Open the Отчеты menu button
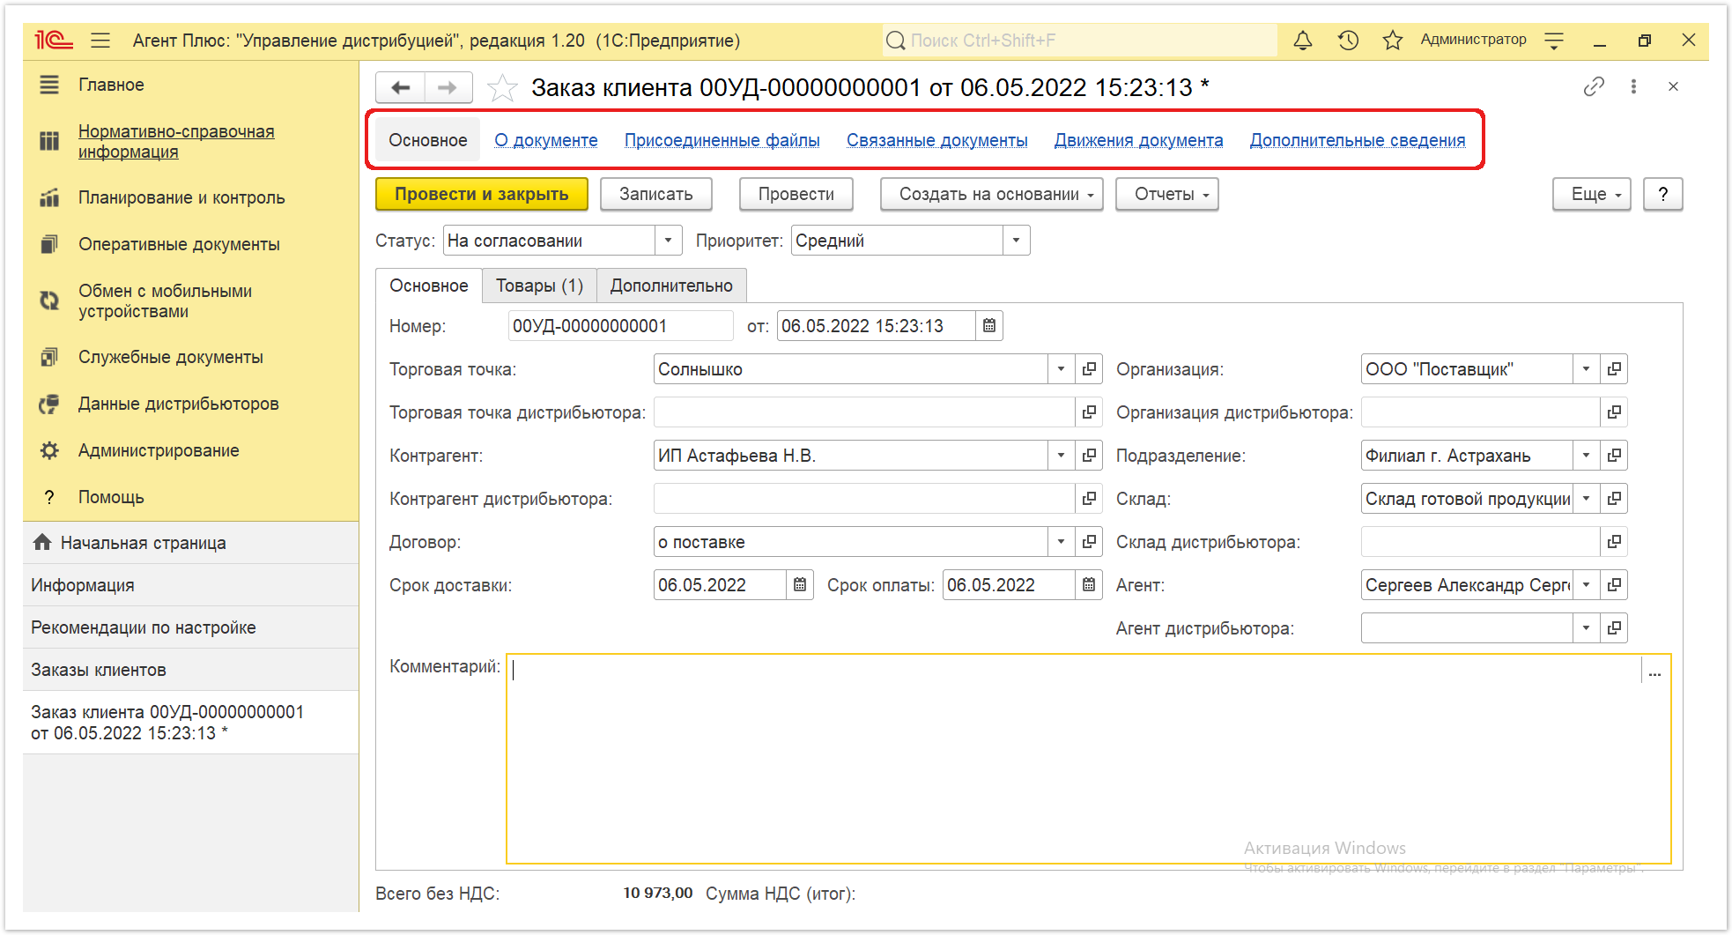Screen dimensions: 1732x935 pos(1166,194)
